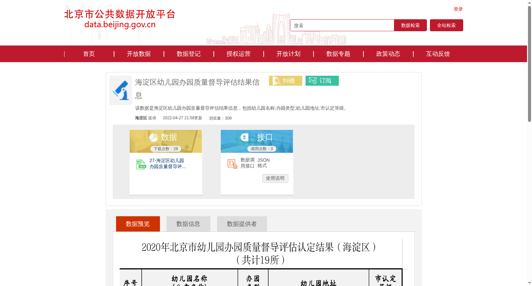The width and height of the screenshot is (532, 286).
Task: Click the 接口 banner icon
Action: (245, 137)
